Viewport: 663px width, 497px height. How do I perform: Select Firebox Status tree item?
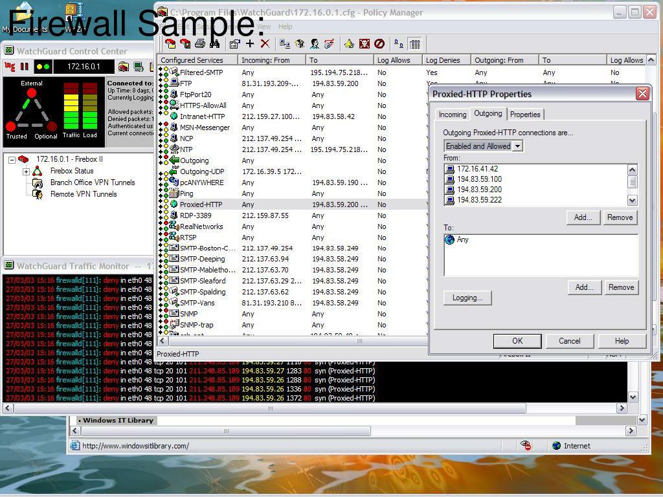pos(71,171)
